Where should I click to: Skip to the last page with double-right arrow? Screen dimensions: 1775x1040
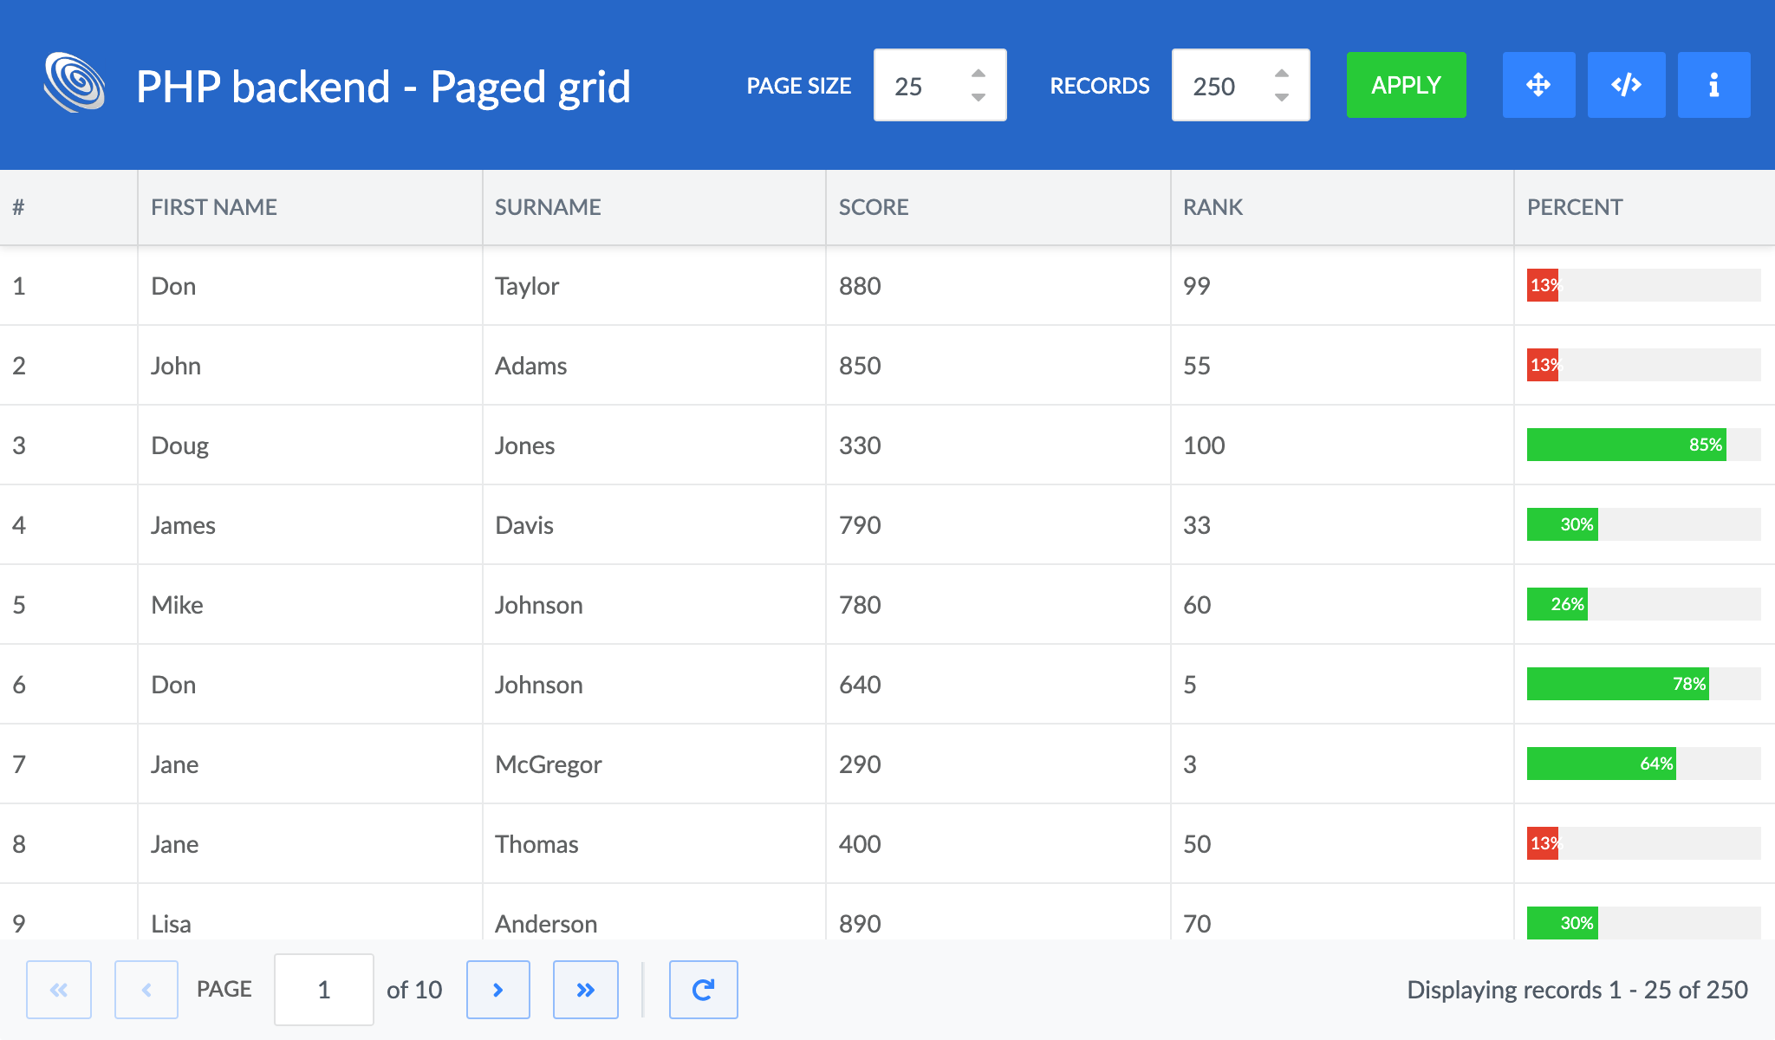(x=586, y=989)
